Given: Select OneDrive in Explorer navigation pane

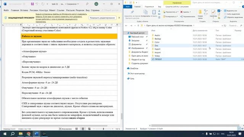Looking at the screenshot, I should (x=134, y=68).
